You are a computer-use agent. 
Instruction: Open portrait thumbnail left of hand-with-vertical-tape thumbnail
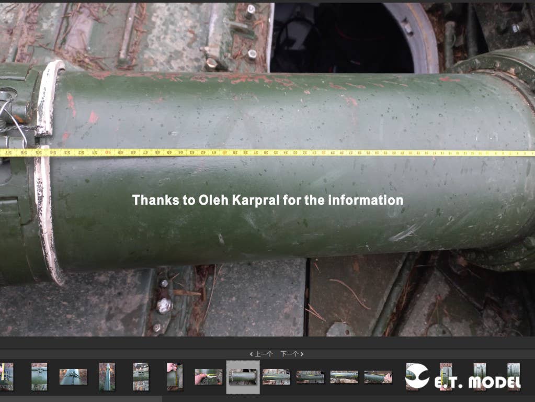tap(141, 377)
